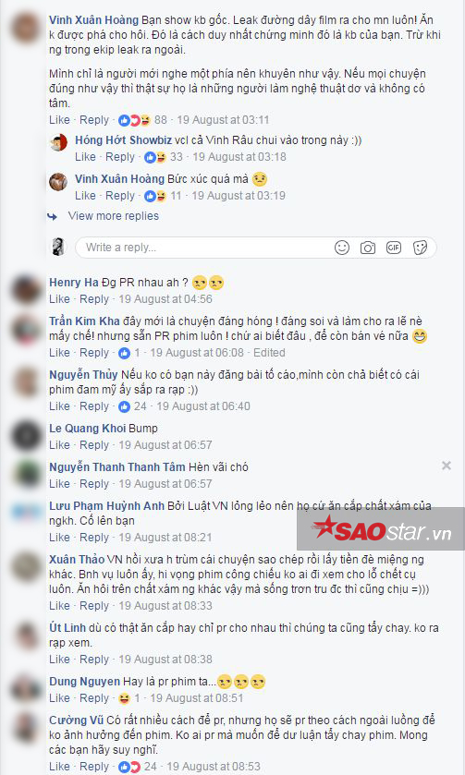The image size is (465, 775).
Task: Show edit history via Edited label
Action: (269, 353)
